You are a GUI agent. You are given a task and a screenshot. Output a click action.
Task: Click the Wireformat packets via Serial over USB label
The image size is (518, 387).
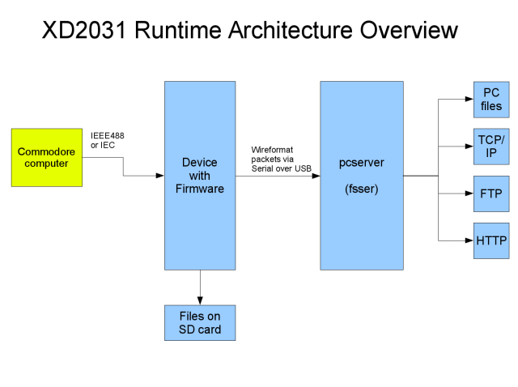(x=281, y=159)
